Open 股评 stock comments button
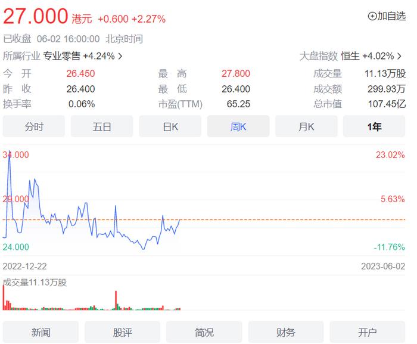Screen dimensions: 417x344 122,332
